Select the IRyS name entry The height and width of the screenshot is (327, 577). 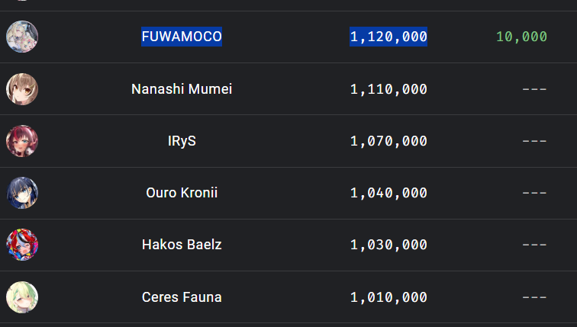coord(182,141)
